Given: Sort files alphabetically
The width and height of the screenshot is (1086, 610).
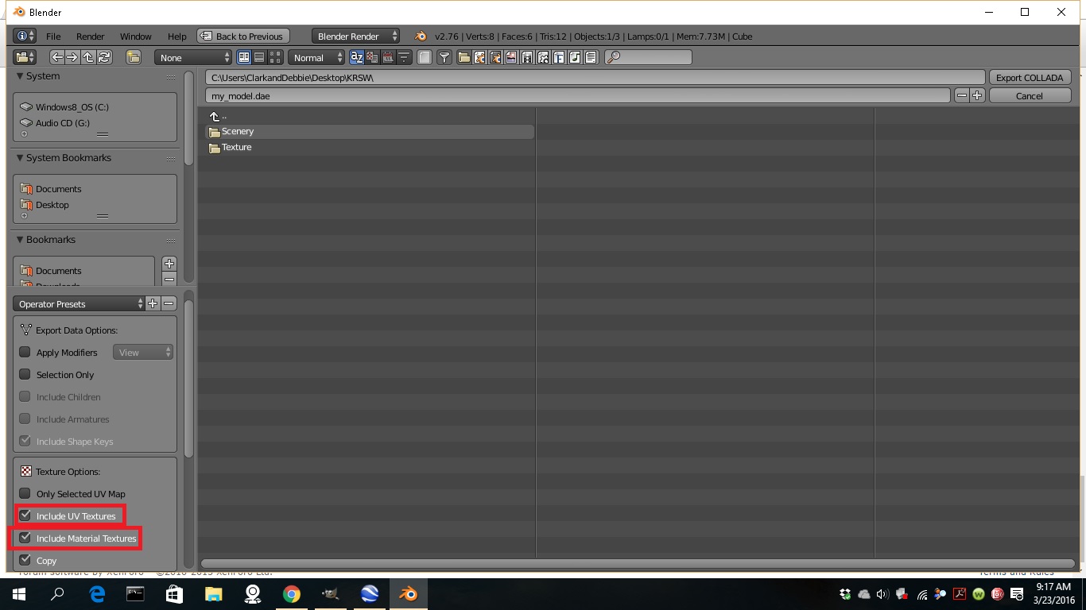Looking at the screenshot, I should 357,57.
